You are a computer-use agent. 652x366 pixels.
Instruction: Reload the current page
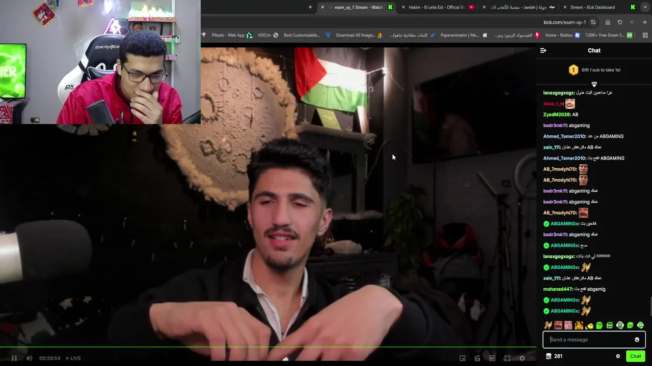point(620,22)
